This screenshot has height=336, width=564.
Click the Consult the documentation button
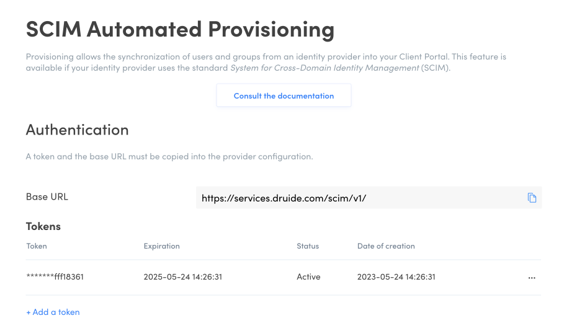(284, 96)
